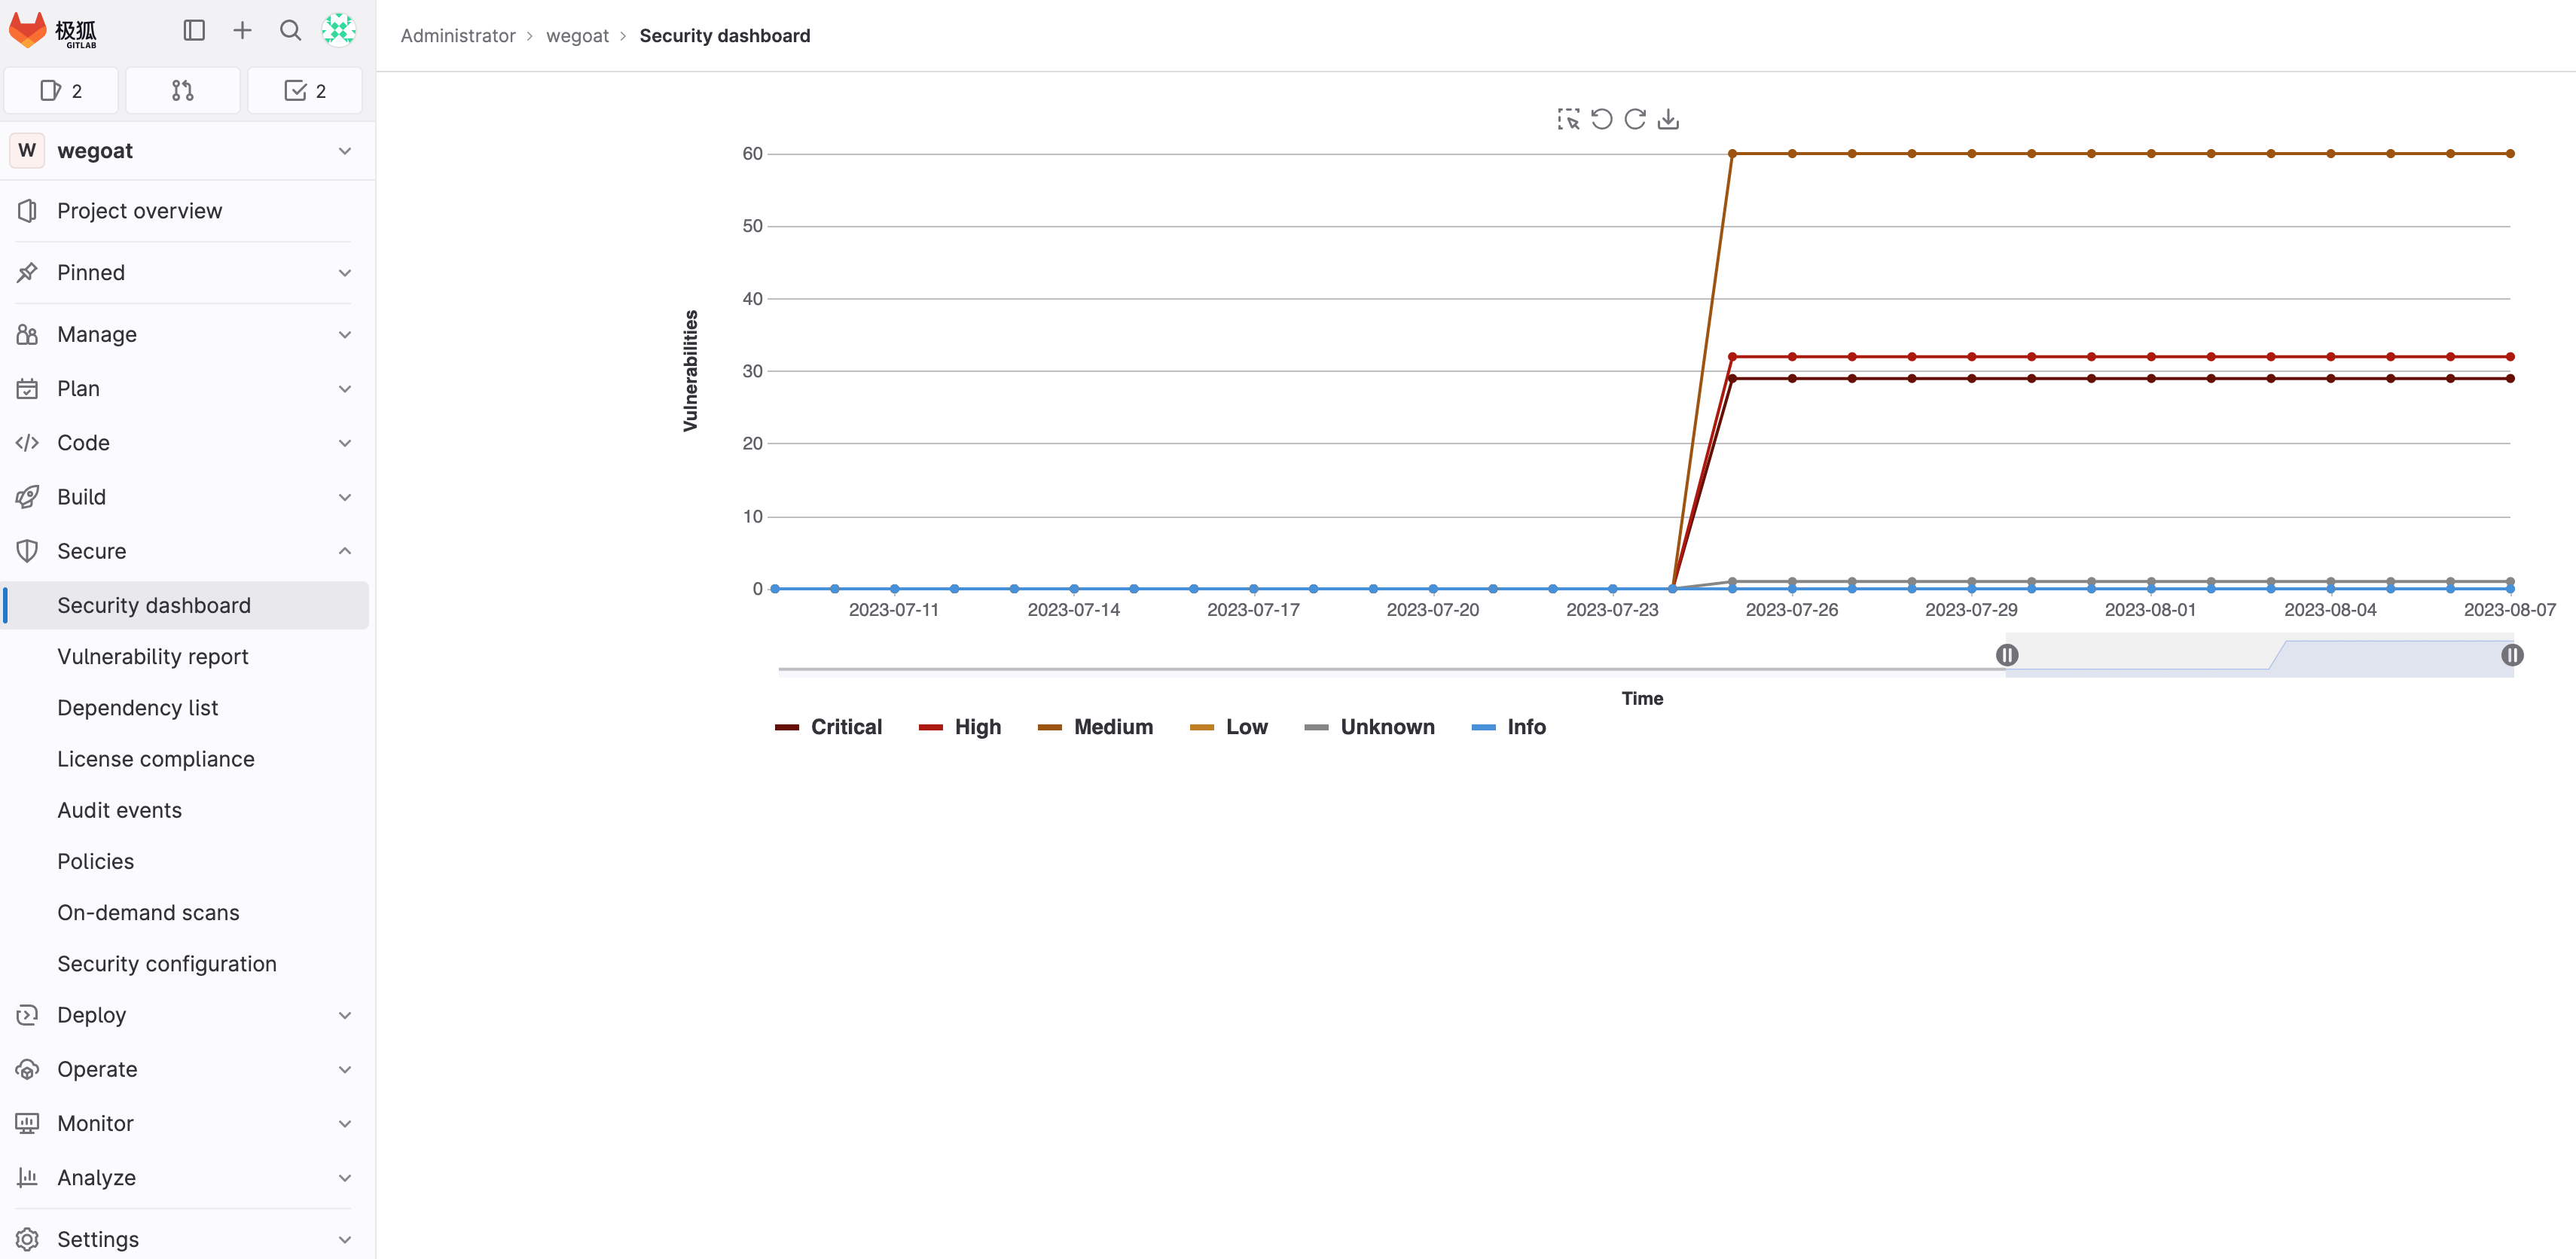Open Vulnerability report menu item
Viewport: 2576px width, 1259px height.
pos(152,656)
